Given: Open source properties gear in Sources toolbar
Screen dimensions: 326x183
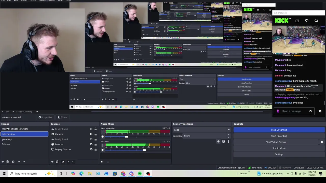Looking at the screenshot, I should click(x=63, y=162).
